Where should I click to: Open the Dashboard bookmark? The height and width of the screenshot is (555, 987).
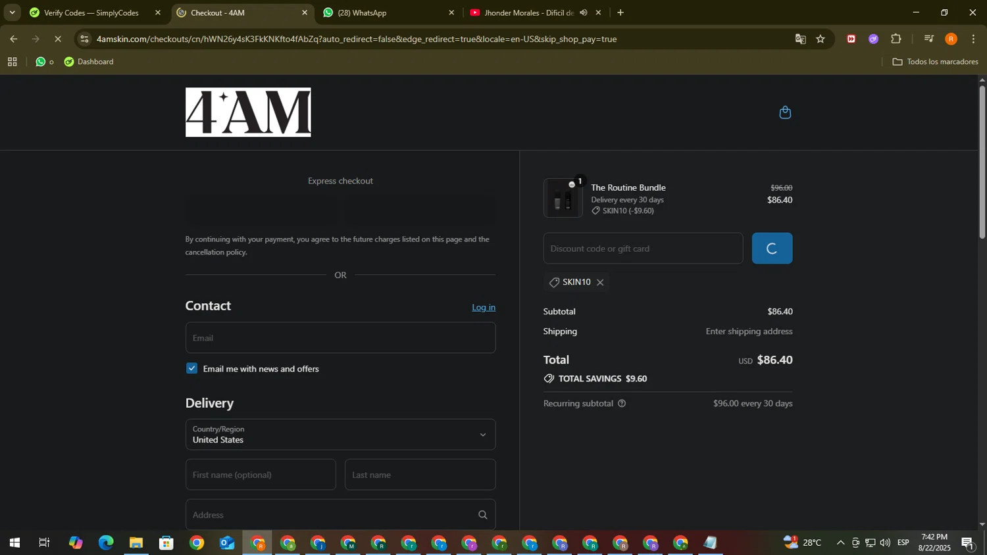point(89,62)
